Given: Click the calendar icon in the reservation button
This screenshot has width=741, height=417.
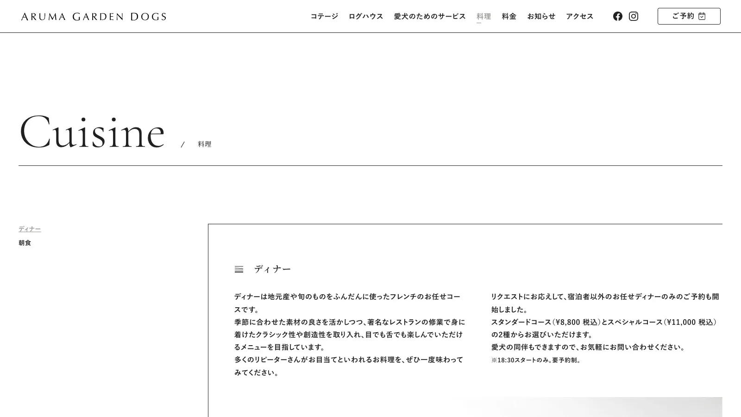Looking at the screenshot, I should coord(702,16).
